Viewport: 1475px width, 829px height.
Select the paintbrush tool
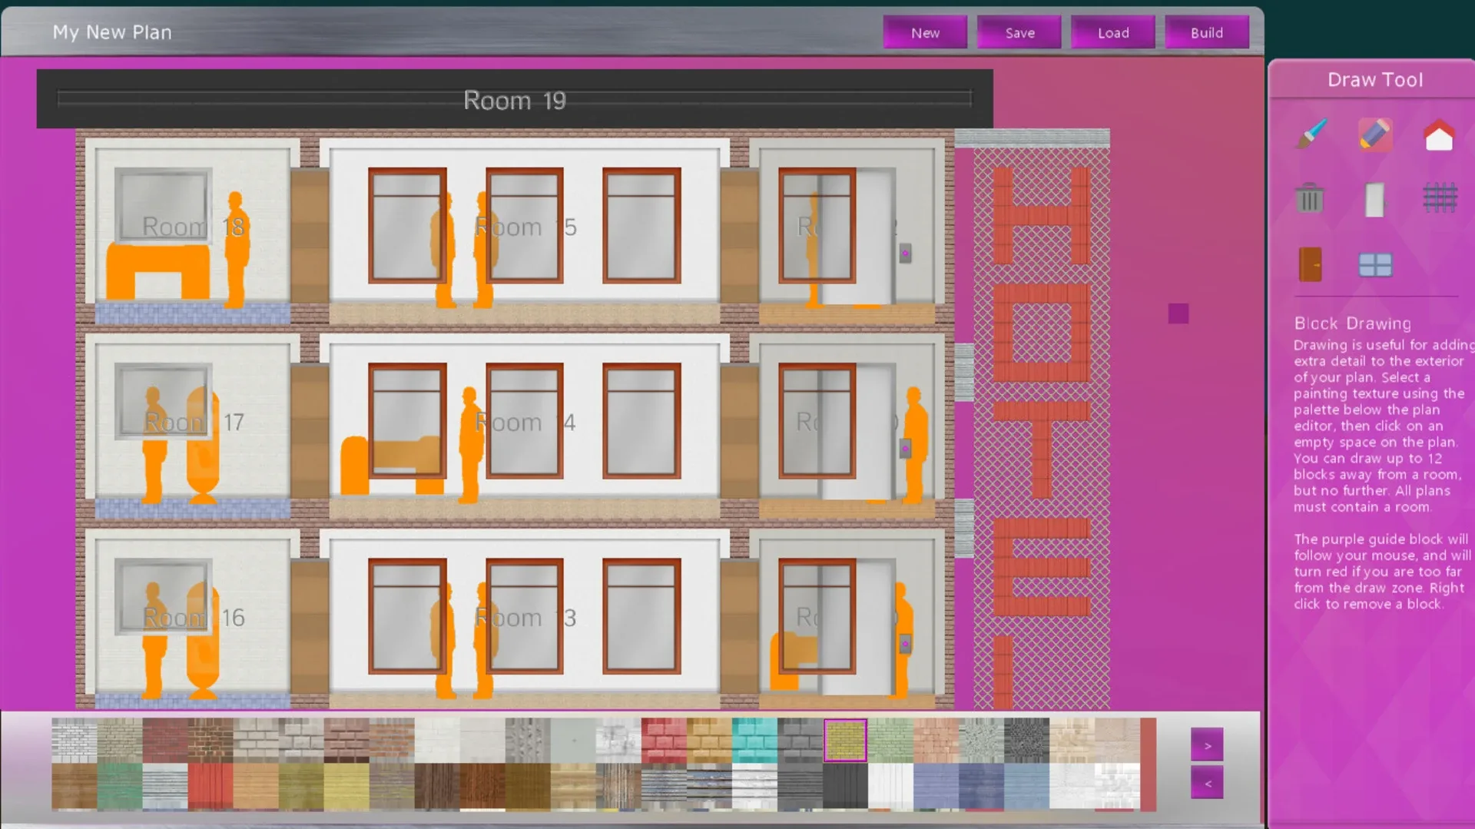coord(1311,134)
